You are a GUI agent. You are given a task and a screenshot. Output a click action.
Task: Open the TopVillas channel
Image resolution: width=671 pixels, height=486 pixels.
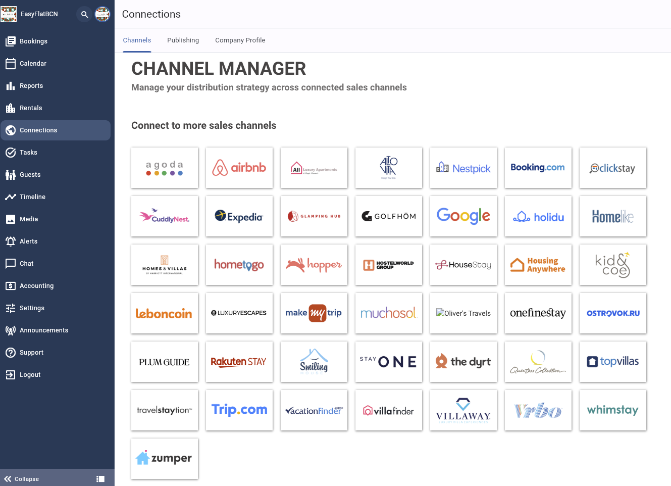pos(613,362)
